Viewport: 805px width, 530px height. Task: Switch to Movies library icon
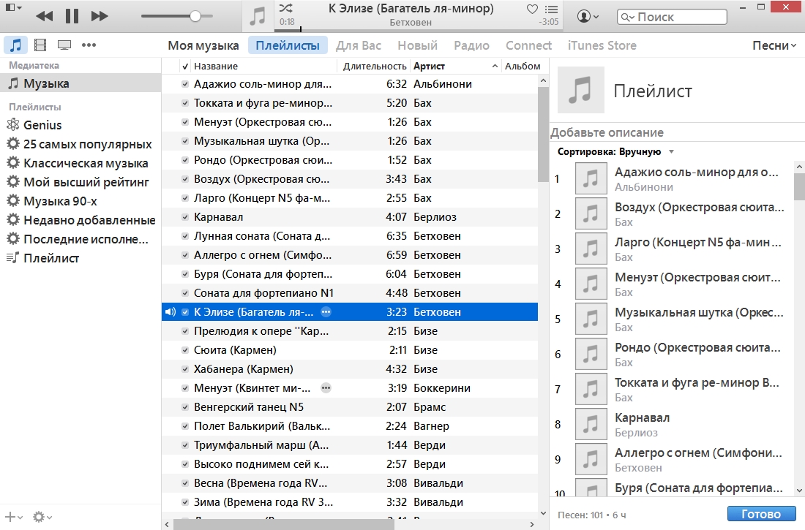click(x=40, y=45)
